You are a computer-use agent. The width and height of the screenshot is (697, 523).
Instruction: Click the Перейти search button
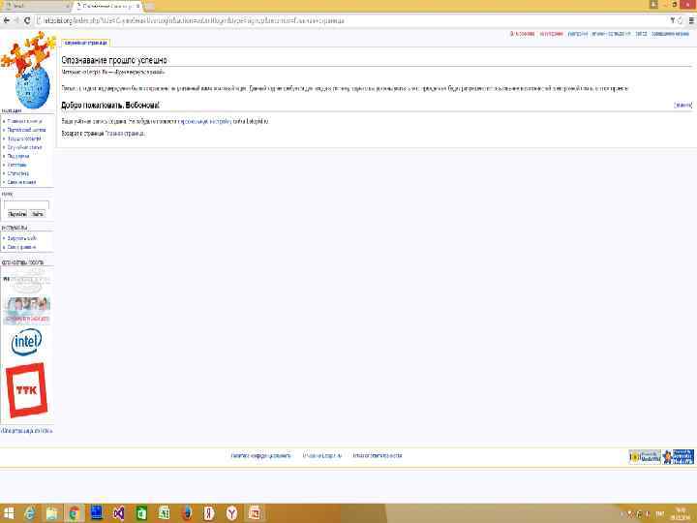tap(17, 214)
